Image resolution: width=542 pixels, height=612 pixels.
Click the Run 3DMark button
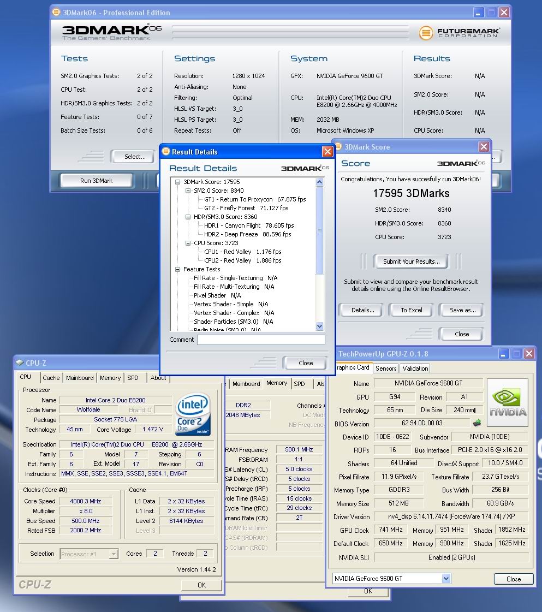pos(96,181)
